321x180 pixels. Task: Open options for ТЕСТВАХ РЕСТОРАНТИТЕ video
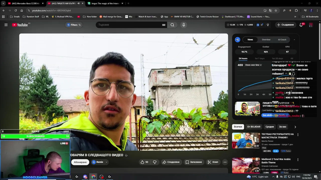click(x=298, y=134)
